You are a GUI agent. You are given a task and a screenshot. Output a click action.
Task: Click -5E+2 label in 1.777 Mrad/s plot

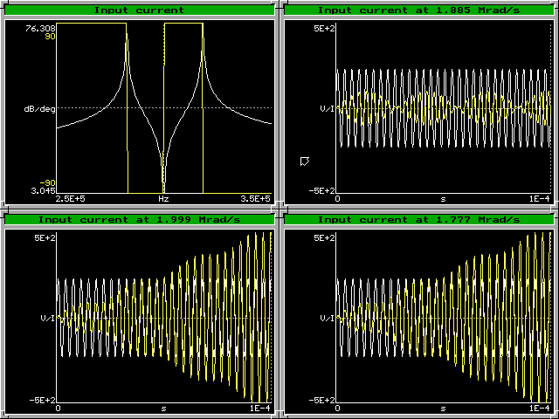[321, 400]
